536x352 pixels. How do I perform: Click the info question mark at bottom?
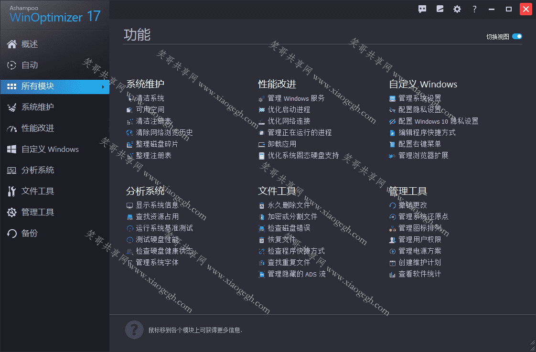pyautogui.click(x=134, y=330)
